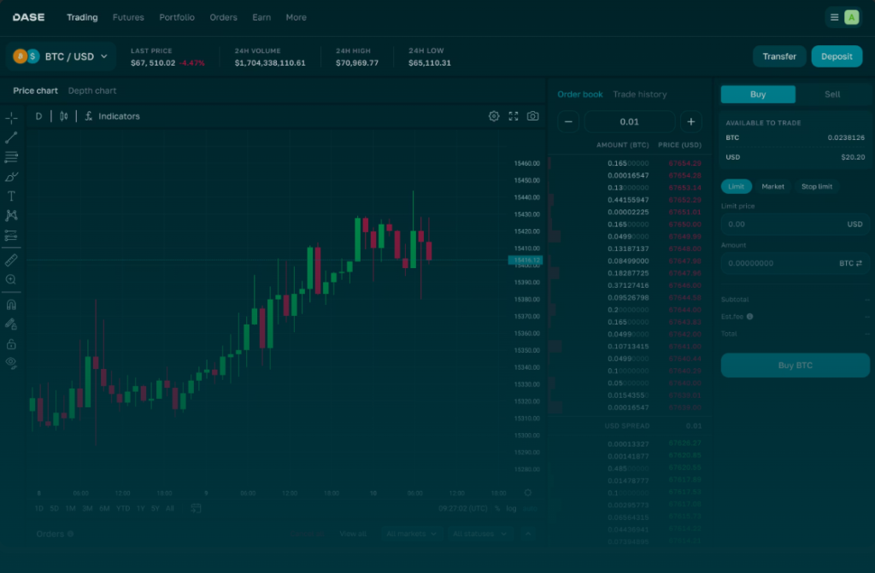Screen dimensions: 875x573
Task: Take a chart snapshot with camera icon
Action: click(533, 116)
